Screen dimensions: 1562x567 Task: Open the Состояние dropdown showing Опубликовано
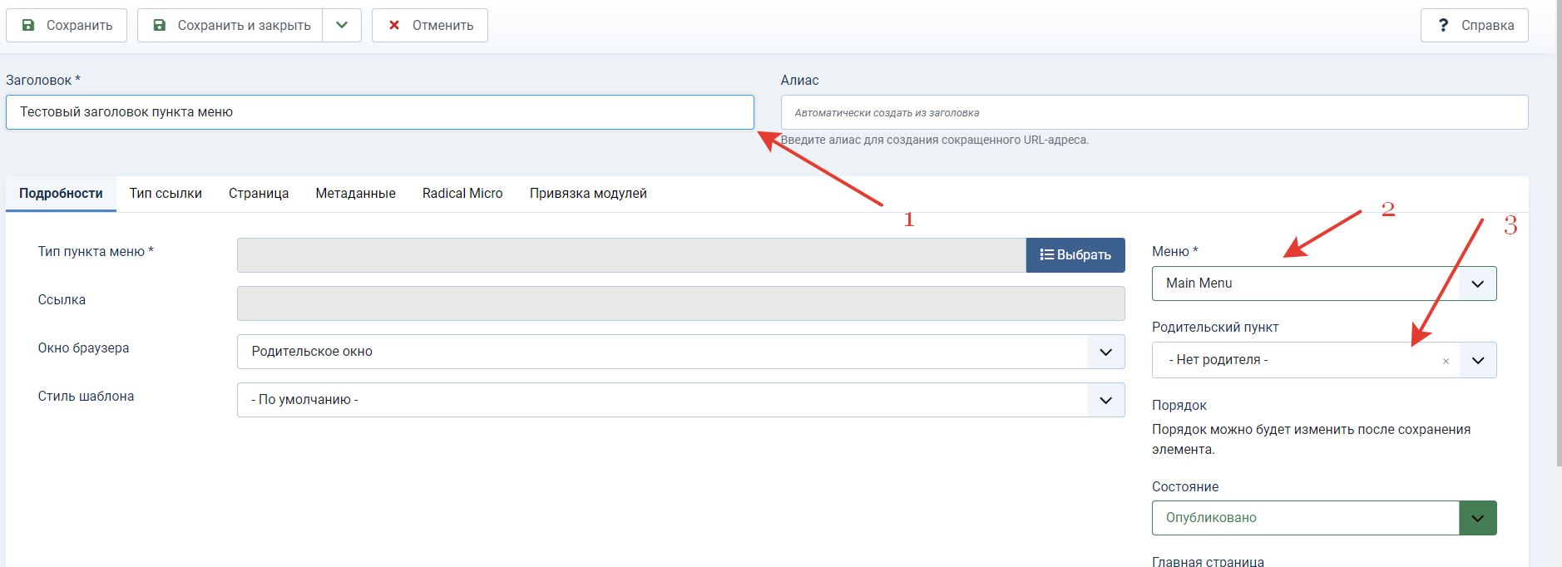coord(1324,518)
